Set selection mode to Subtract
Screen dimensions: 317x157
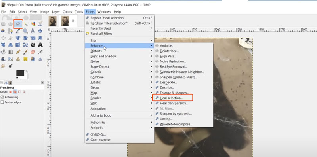(x=19, y=92)
